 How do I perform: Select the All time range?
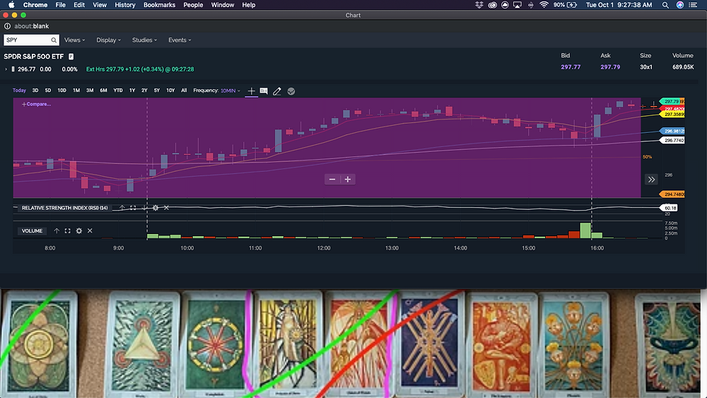click(184, 90)
